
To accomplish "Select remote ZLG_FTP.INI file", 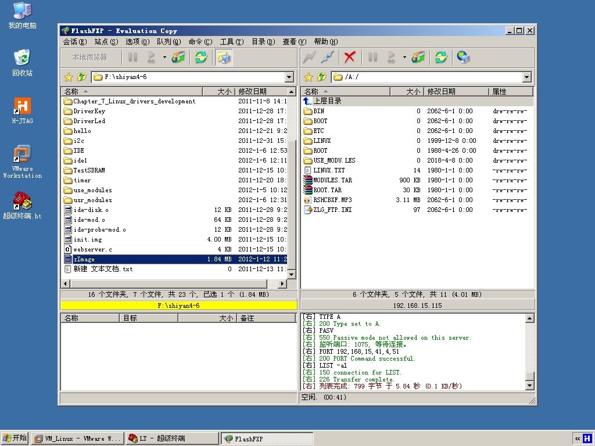I will coord(417,210).
